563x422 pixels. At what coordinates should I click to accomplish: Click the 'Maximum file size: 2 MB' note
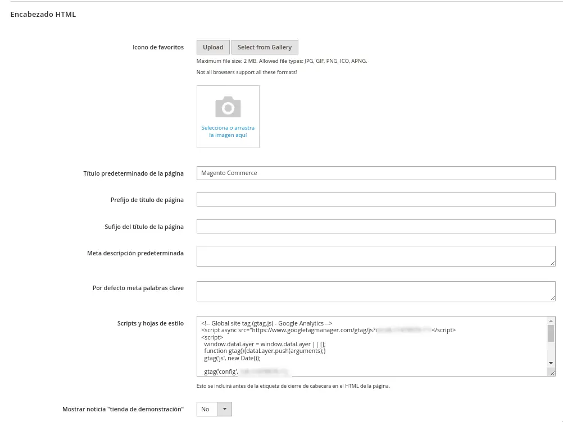(x=281, y=61)
